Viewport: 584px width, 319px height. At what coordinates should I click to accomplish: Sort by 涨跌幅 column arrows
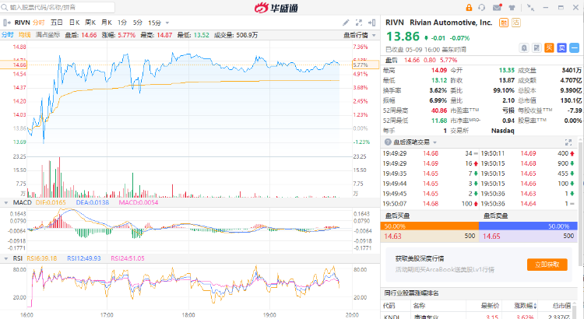[x=535, y=306]
